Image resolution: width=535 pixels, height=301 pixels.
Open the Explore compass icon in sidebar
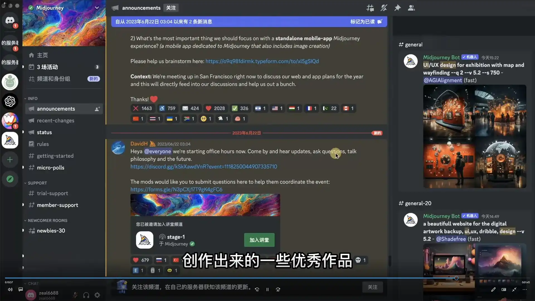tap(10, 179)
